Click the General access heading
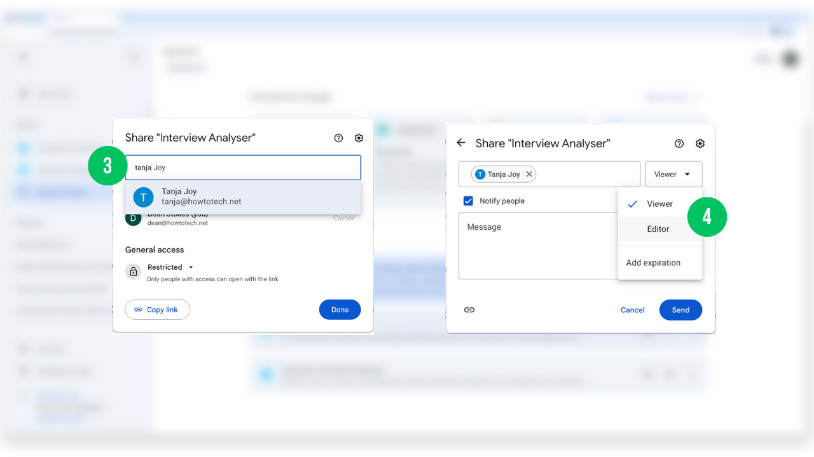This screenshot has height=457, width=814. pyautogui.click(x=155, y=249)
